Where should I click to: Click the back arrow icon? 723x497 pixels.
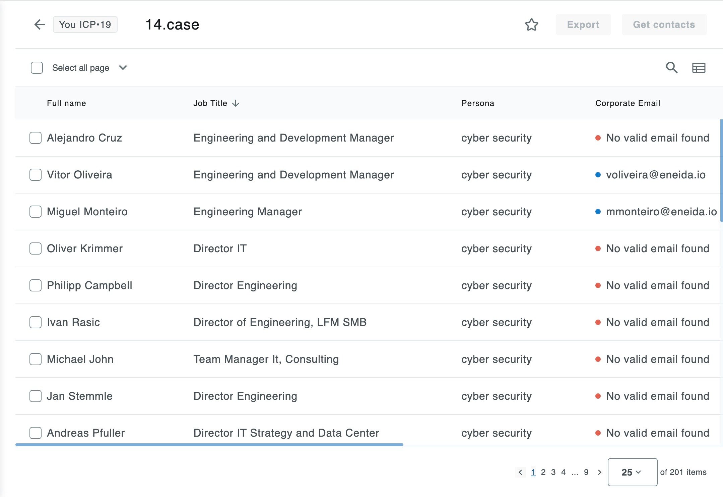click(40, 24)
